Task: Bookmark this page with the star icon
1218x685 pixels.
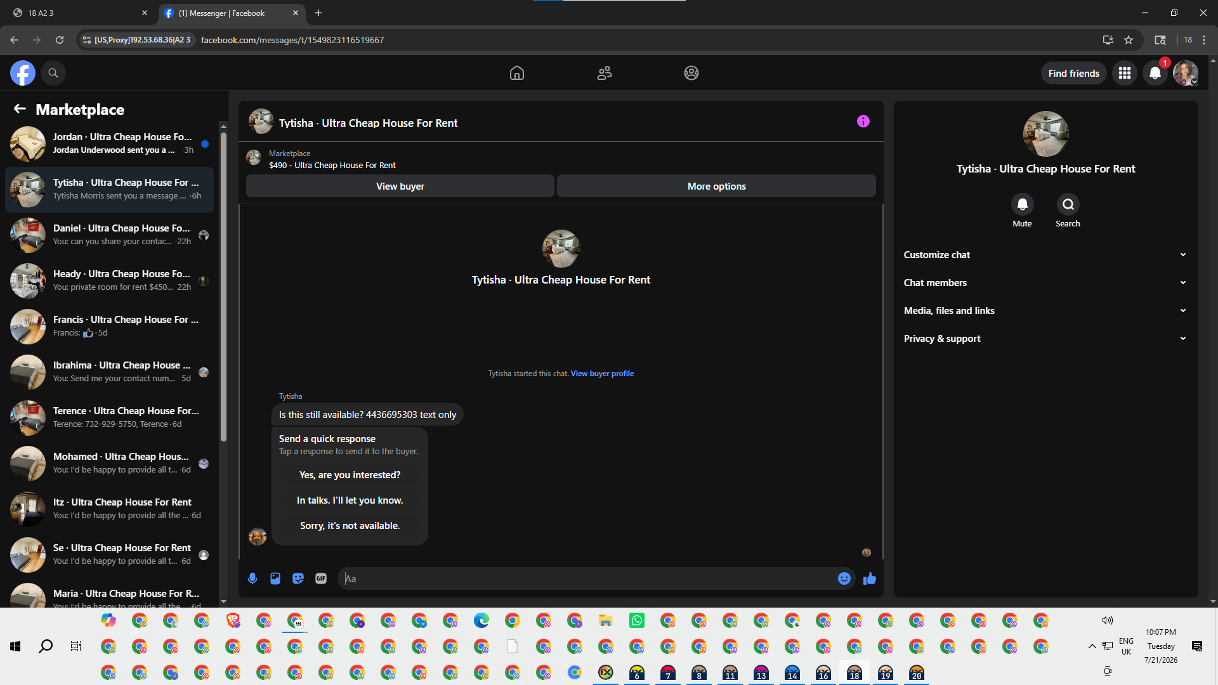Action: pyautogui.click(x=1129, y=40)
